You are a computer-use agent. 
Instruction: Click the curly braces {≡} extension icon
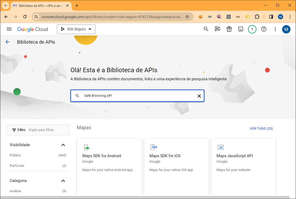238,17
